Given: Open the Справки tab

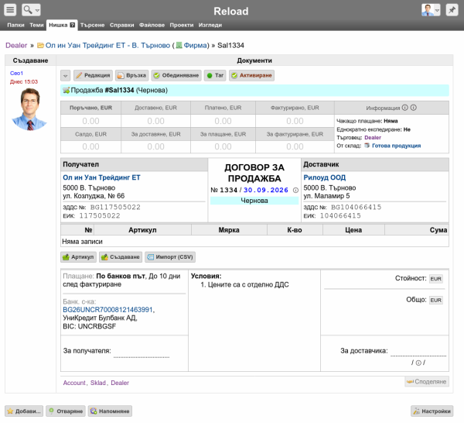Looking at the screenshot, I should click(121, 26).
